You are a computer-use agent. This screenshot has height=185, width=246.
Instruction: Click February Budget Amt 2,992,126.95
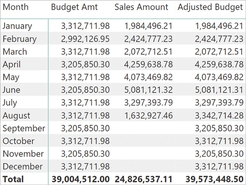(x=85, y=39)
